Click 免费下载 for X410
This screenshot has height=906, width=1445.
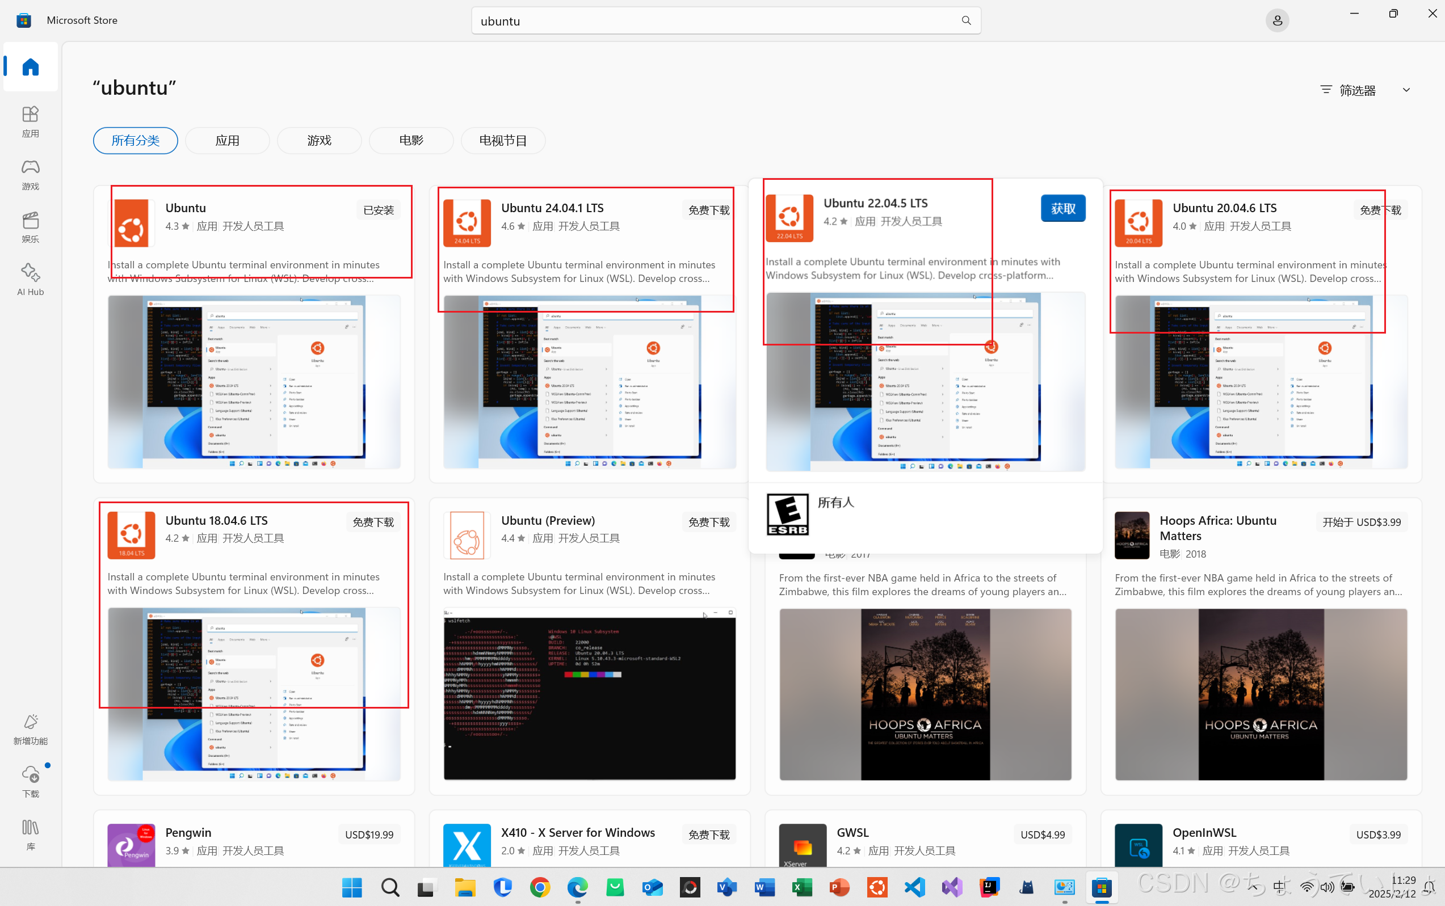tap(709, 835)
